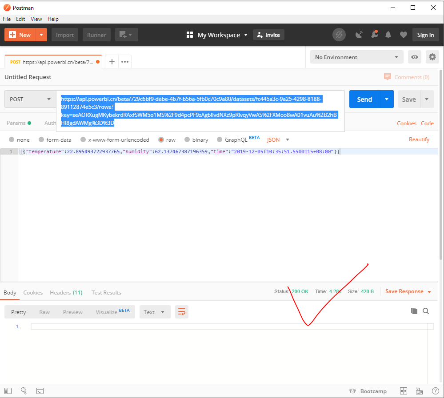Open the tab options ellipsis menu
The image size is (444, 398).
125,62
